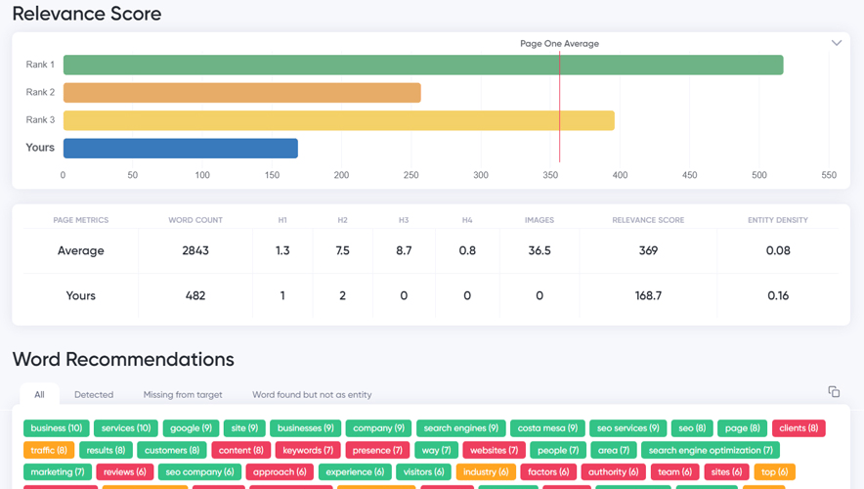Select the area (7) tag
This screenshot has height=489, width=864.
(613, 451)
